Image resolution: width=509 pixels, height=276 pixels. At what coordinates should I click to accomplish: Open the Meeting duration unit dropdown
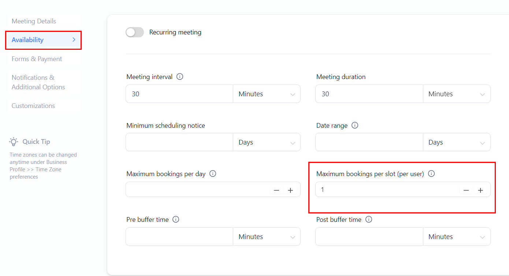456,94
